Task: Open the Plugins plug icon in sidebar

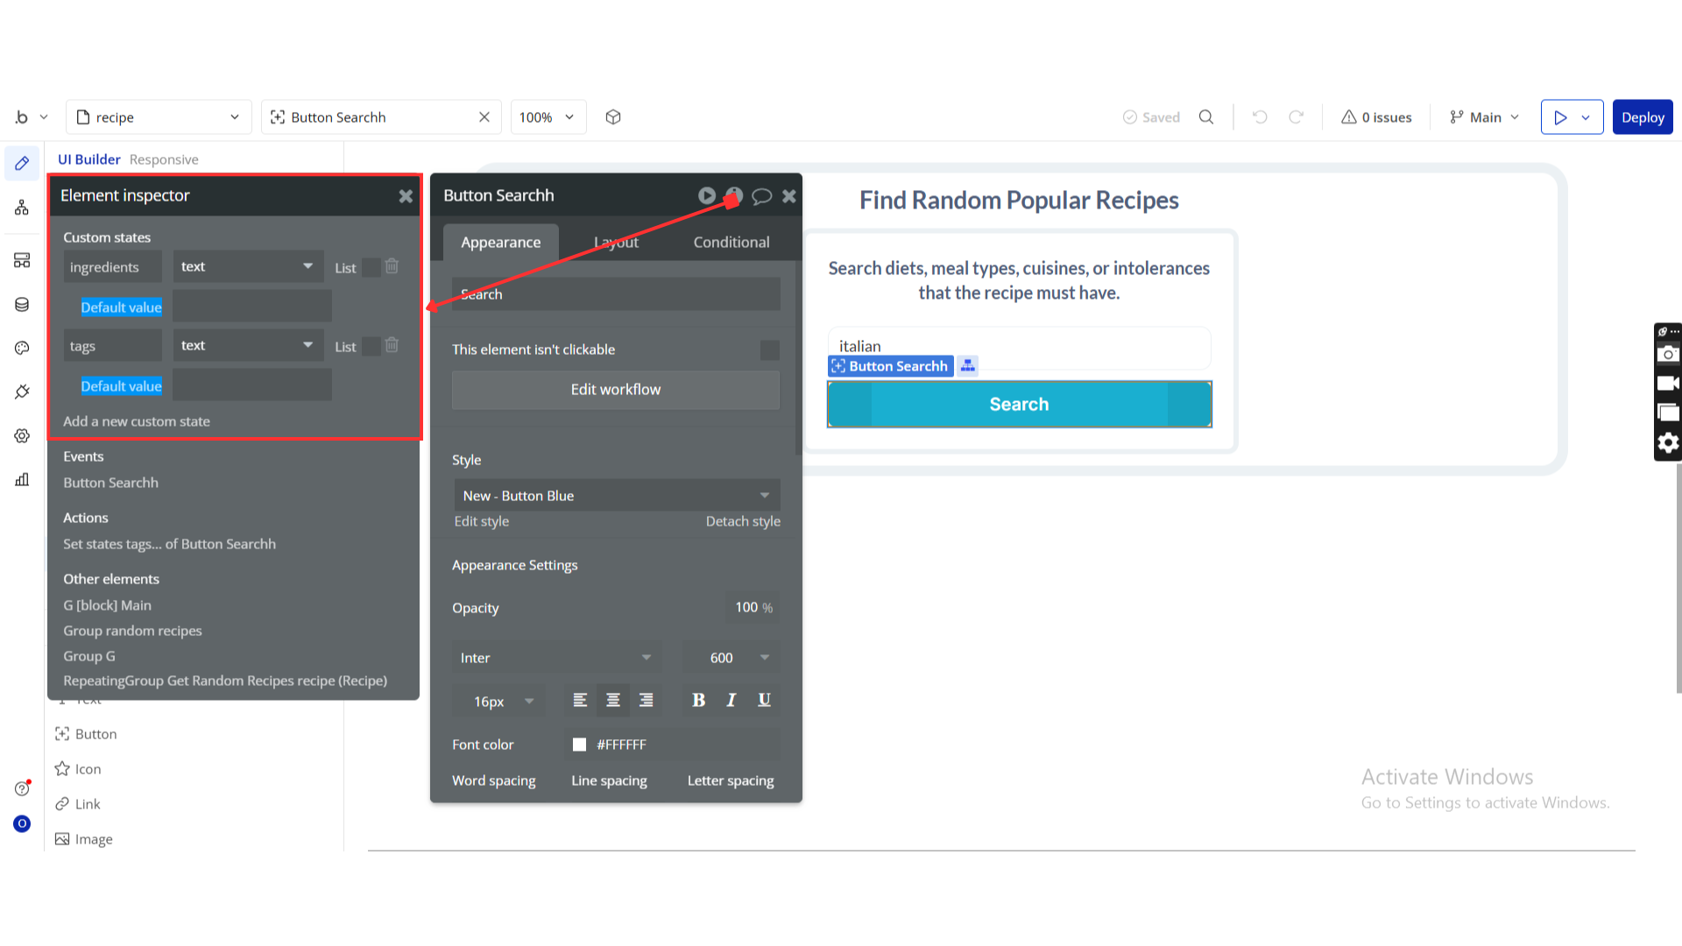Action: tap(22, 392)
